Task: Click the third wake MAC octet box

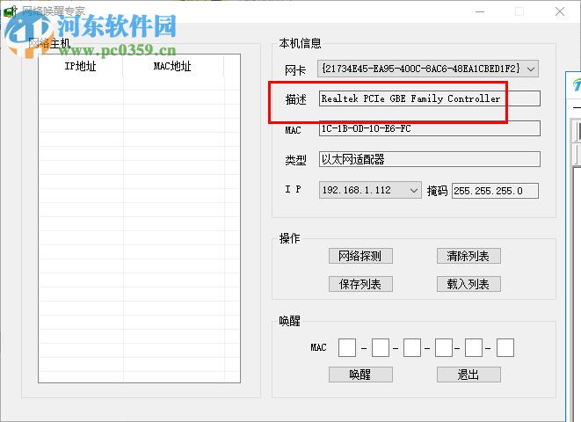Action: pyautogui.click(x=412, y=347)
